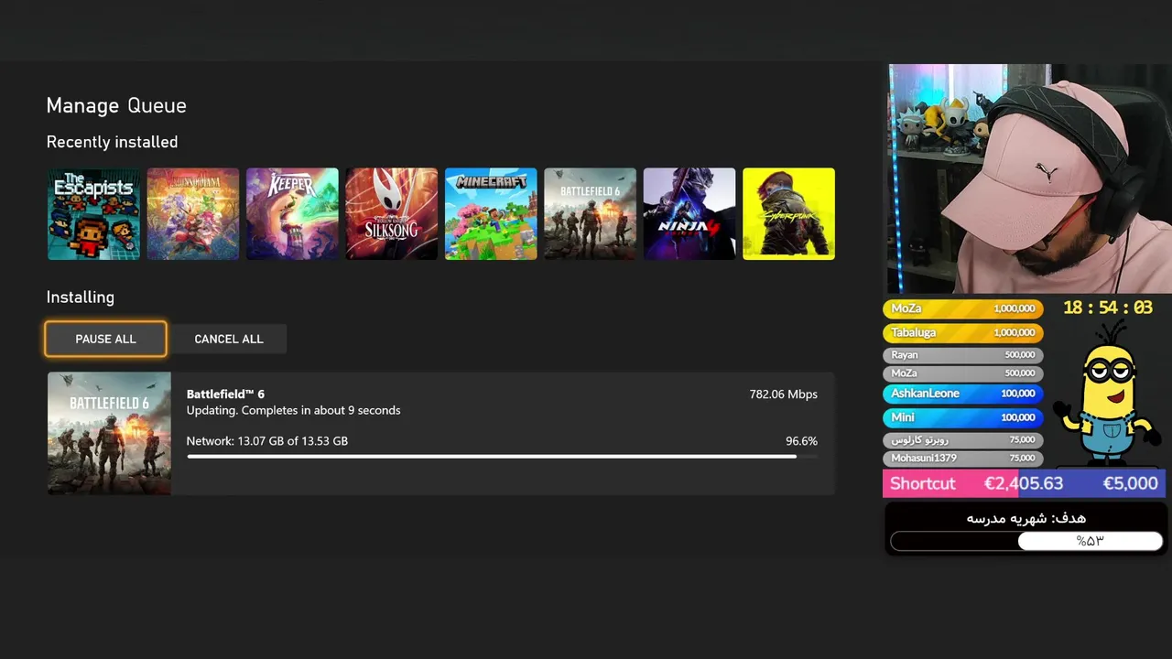Screen dimensions: 1172x659
Task: Select Battlefield 6 installing cover art
Action: click(109, 433)
